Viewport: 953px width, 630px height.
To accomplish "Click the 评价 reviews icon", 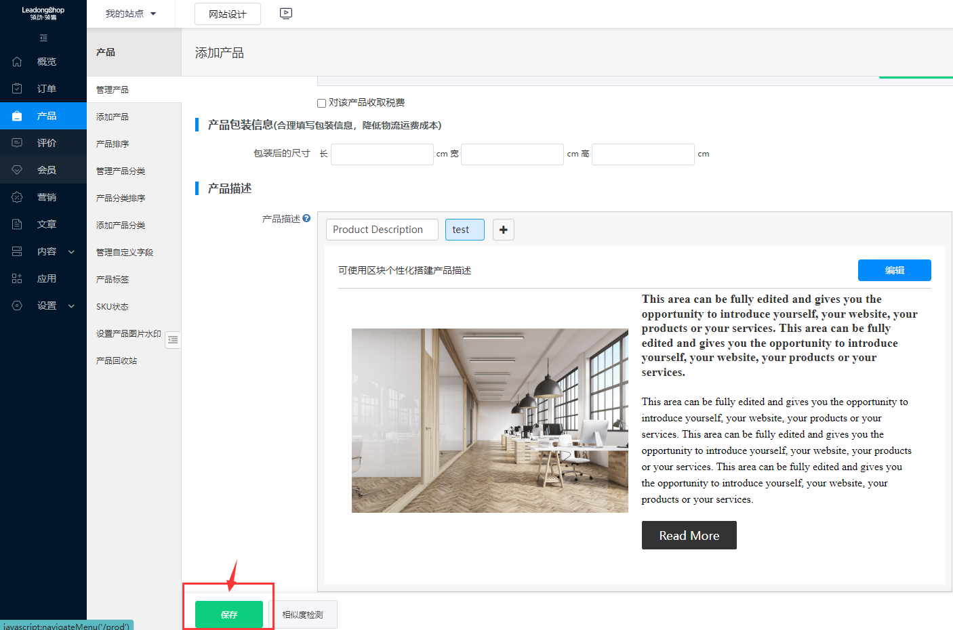I will coord(17,143).
